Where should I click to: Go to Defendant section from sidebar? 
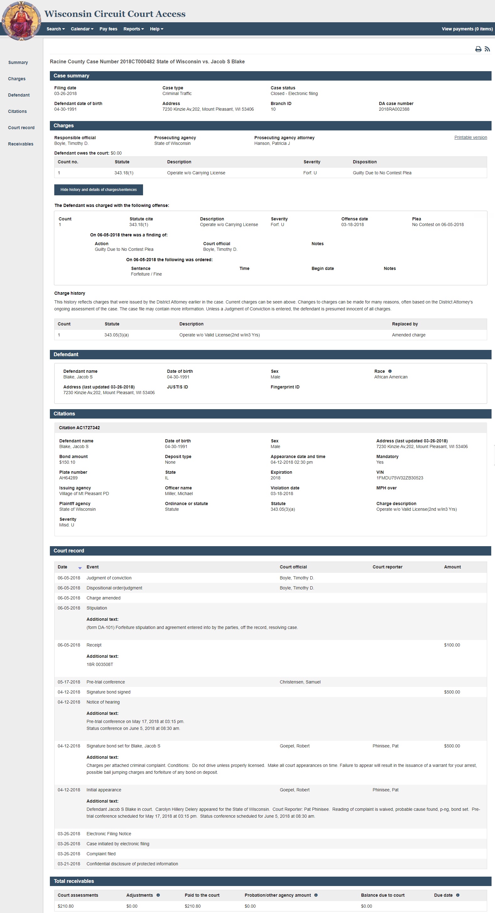tap(19, 95)
